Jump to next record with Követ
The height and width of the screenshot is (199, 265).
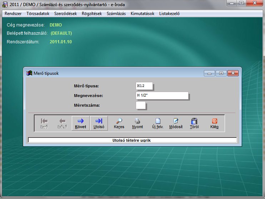pyautogui.click(x=80, y=123)
